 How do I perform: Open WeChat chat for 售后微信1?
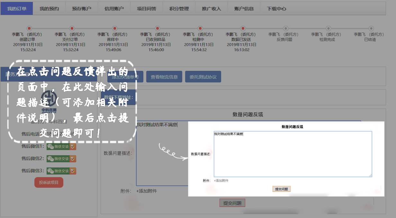click(58, 147)
